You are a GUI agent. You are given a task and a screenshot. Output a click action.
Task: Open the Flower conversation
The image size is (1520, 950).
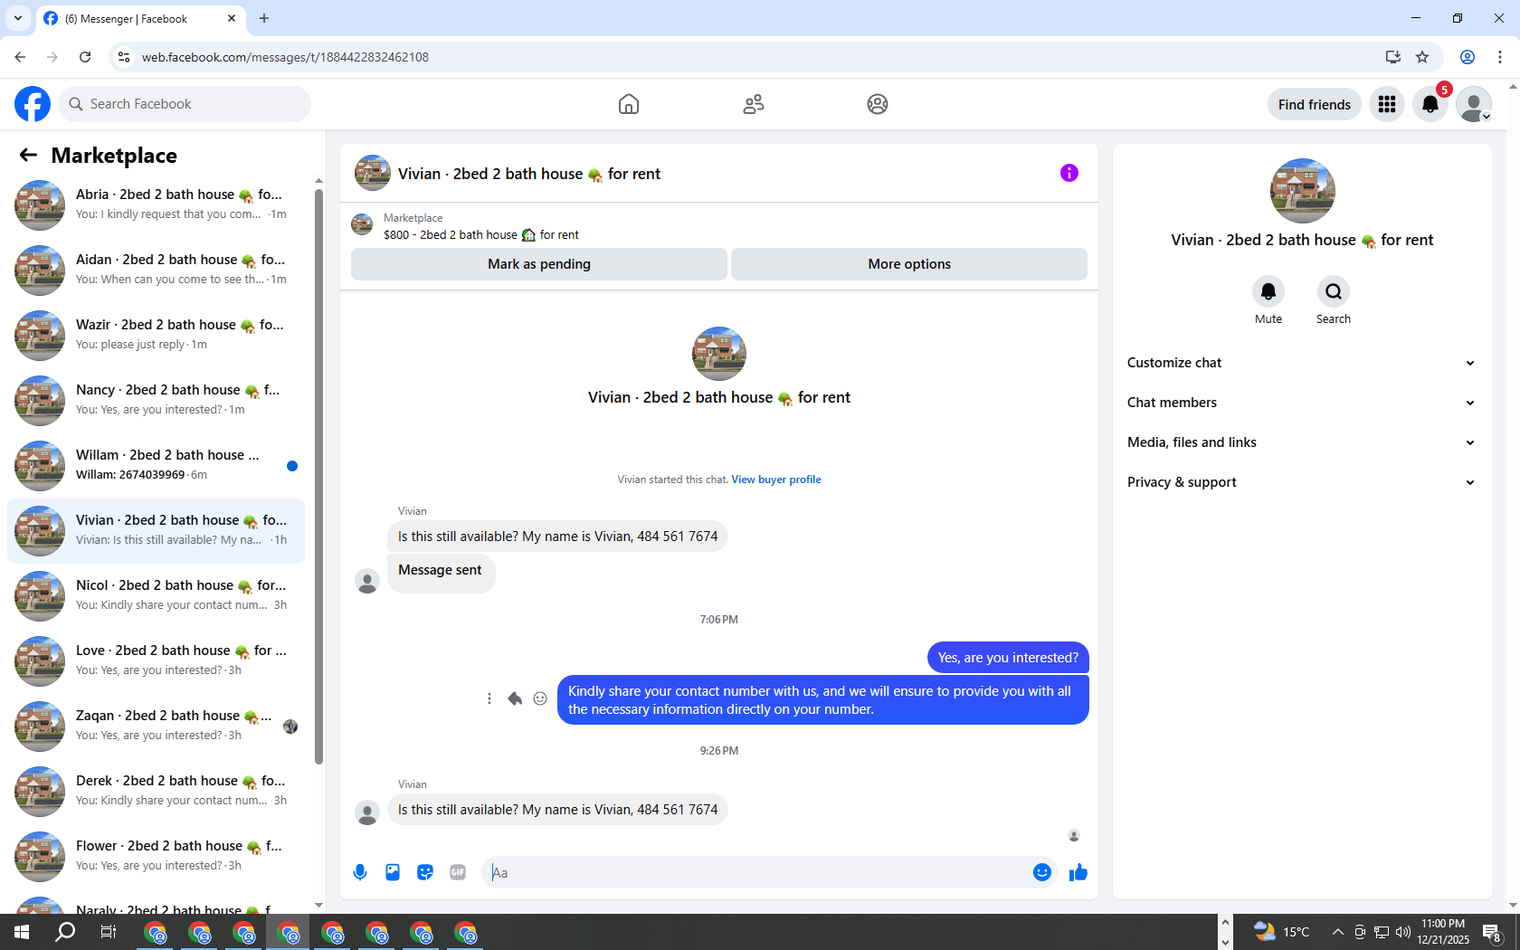point(157,856)
